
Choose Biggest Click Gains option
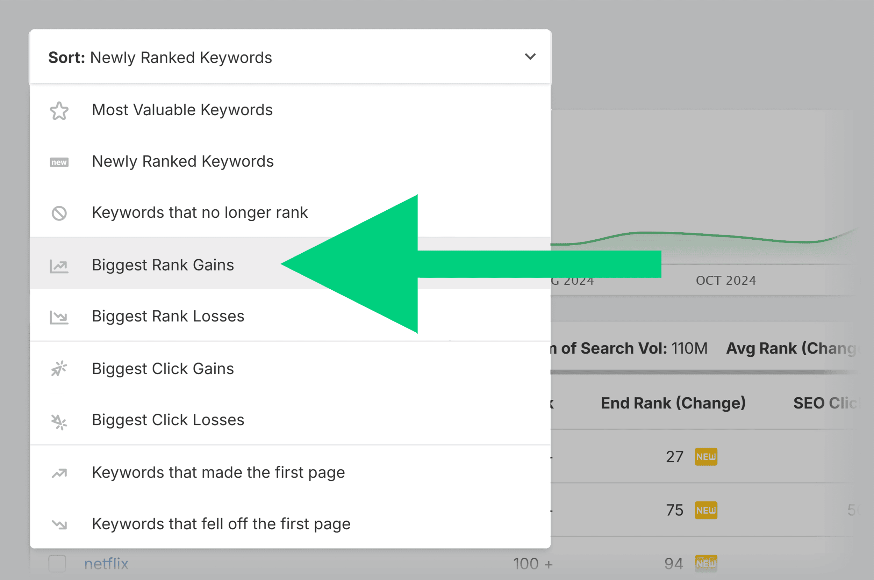click(x=290, y=368)
